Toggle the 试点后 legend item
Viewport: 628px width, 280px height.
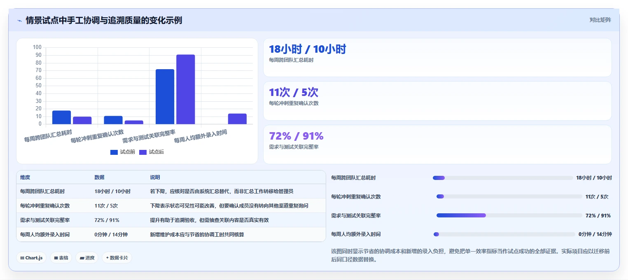pyautogui.click(x=151, y=152)
